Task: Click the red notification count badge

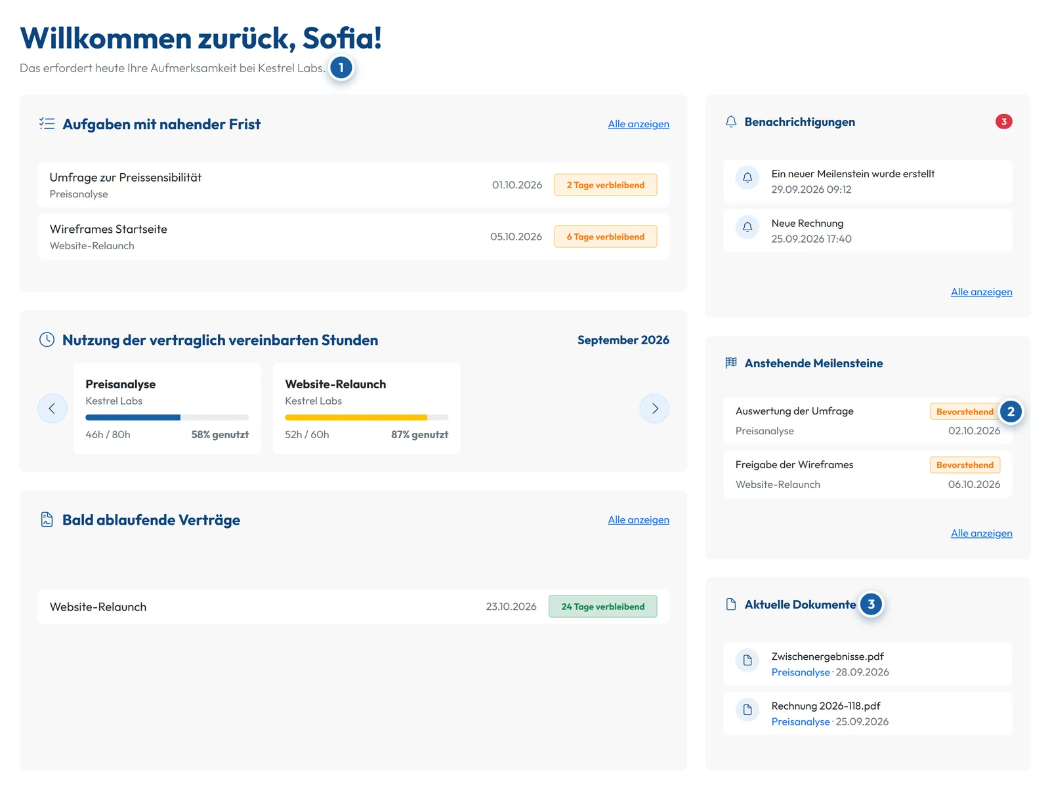Action: pos(1003,121)
